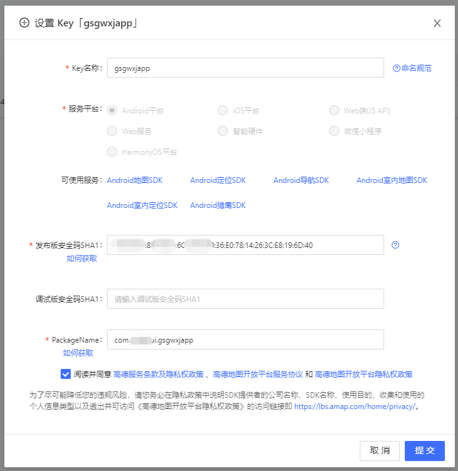
Task: Focus the Key名称 input field
Action: point(245,68)
